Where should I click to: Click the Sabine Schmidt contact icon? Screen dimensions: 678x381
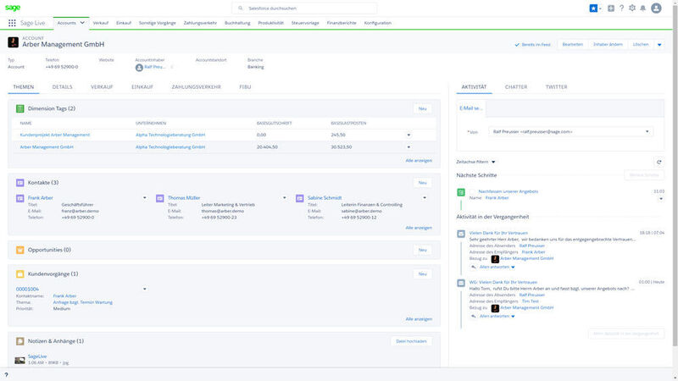tap(300, 198)
